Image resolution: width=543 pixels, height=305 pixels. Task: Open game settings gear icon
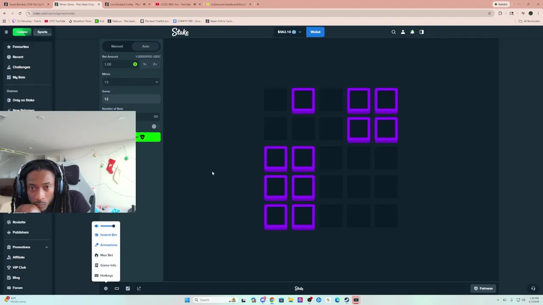pyautogui.click(x=106, y=288)
